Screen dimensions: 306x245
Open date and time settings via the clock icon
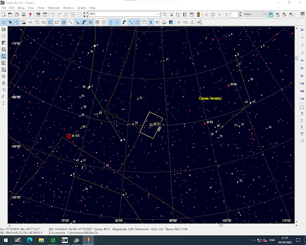(x=3, y=36)
